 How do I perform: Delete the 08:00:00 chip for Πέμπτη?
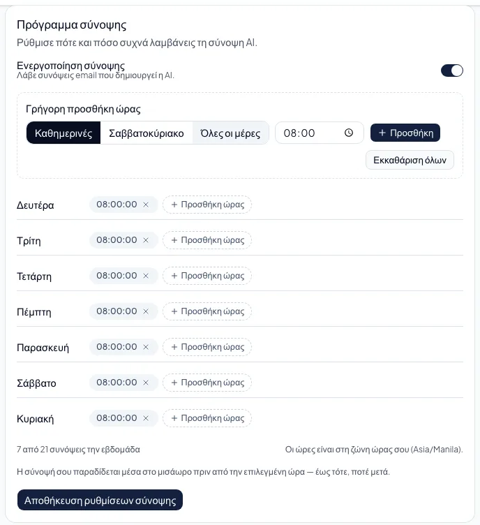pos(146,311)
